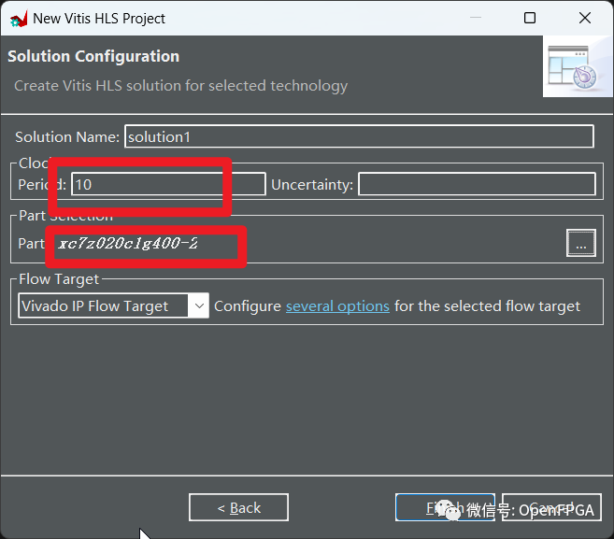Go back with the Back button
Image resolution: width=614 pixels, height=539 pixels.
click(x=238, y=507)
